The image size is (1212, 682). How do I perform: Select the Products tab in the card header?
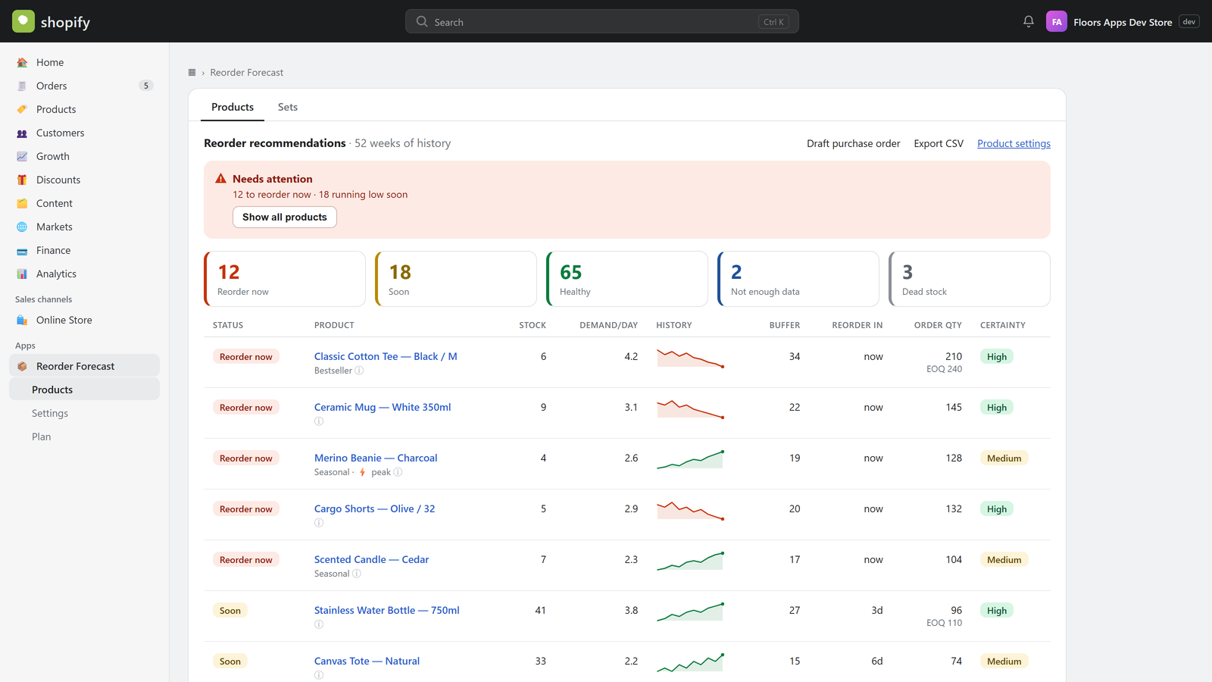[233, 107]
